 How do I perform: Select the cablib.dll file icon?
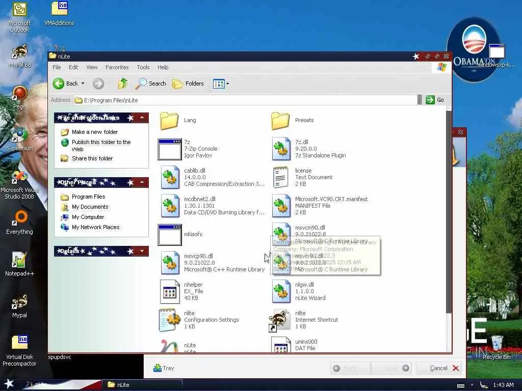click(x=170, y=177)
